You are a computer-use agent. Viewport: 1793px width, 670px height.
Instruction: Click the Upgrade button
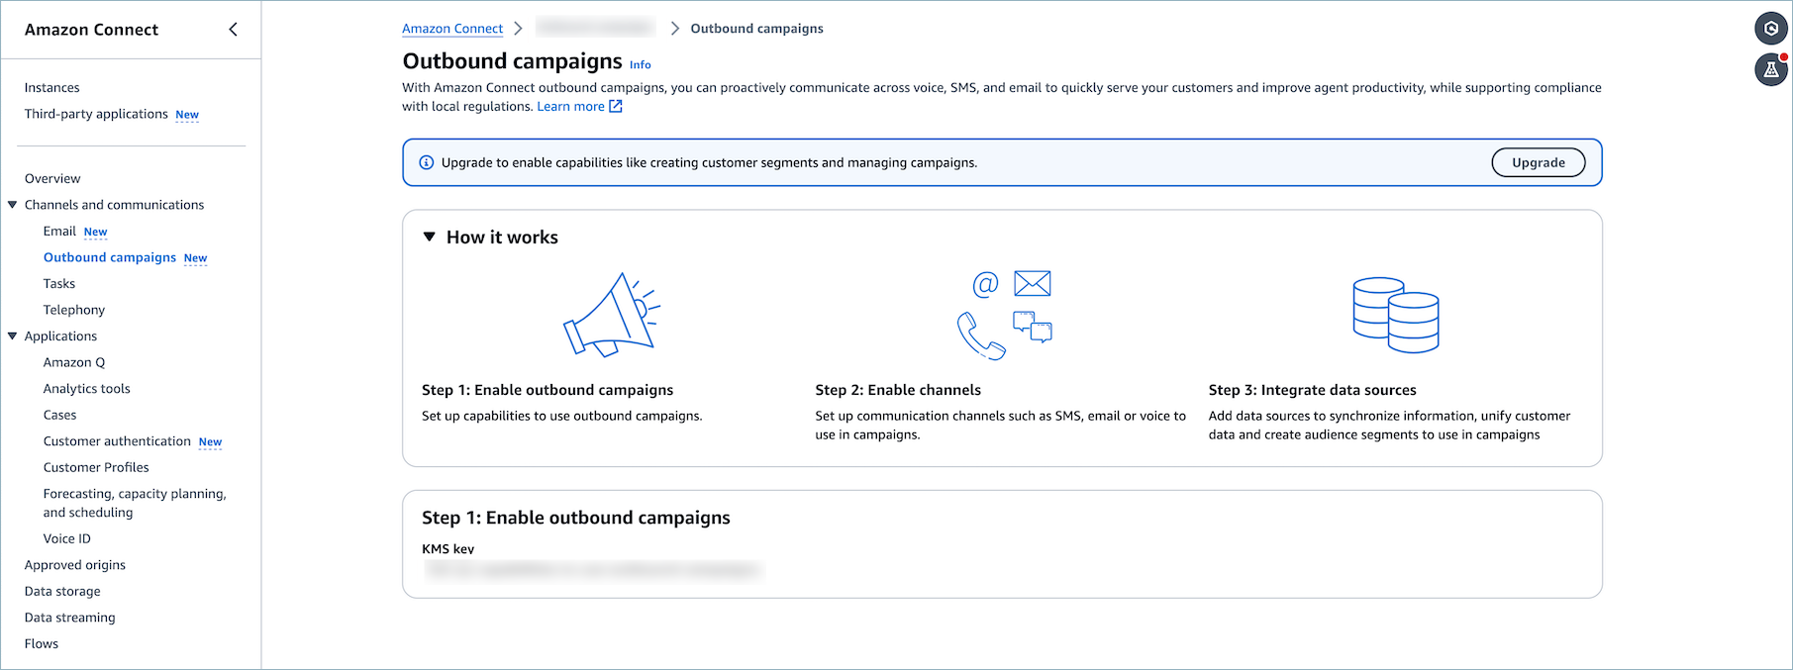pyautogui.click(x=1539, y=162)
